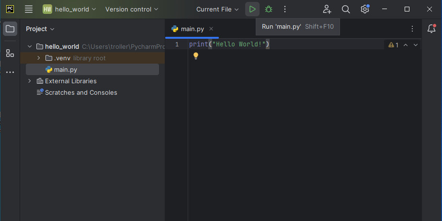Run main.py with the green play icon
Viewport: 442px width, 221px height.
(252, 9)
